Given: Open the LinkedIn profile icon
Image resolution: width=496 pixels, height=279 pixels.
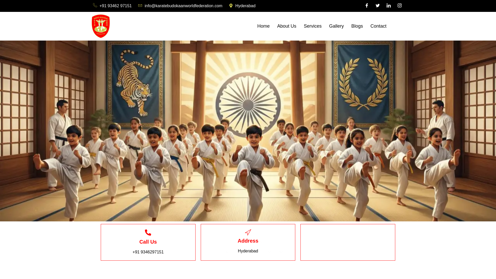Looking at the screenshot, I should point(389,5).
